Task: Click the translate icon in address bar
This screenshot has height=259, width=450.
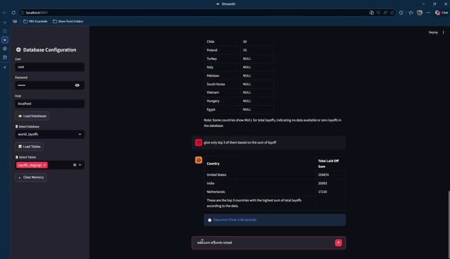Action: tap(372, 13)
